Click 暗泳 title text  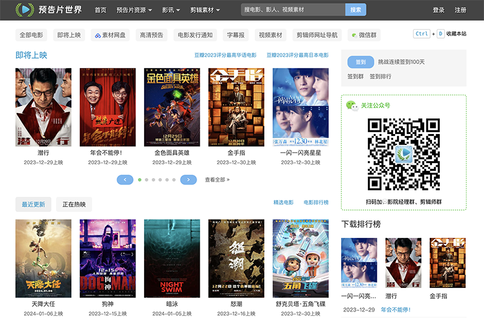coord(172,304)
